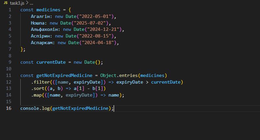Click the JS file icon in breadcrumb
This screenshot has width=260, height=140.
point(5,3)
